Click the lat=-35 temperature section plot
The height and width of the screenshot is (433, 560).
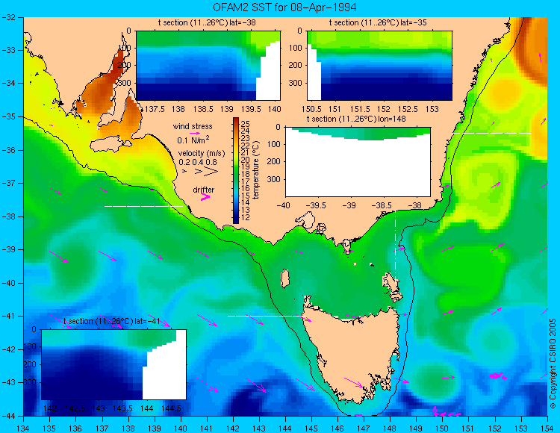(x=379, y=66)
